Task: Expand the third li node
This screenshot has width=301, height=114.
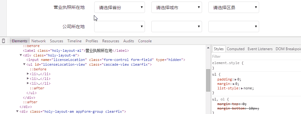Action: [28, 83]
